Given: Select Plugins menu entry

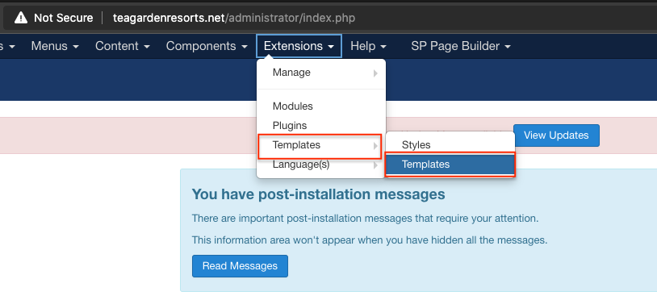Looking at the screenshot, I should (321, 126).
